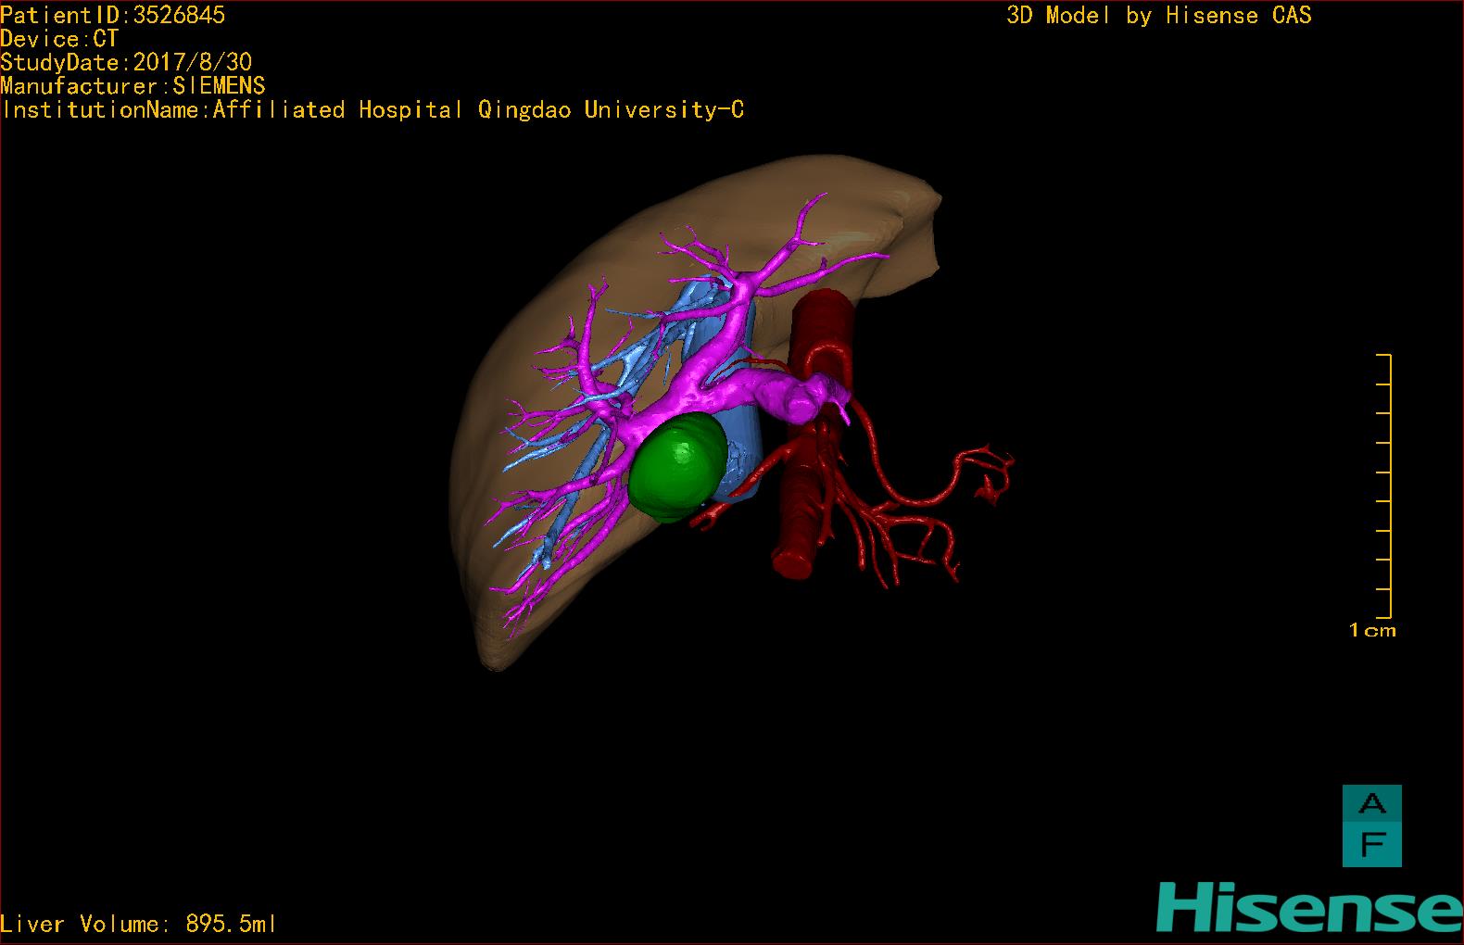1464x945 pixels.
Task: Click the InstitutionName text line
Action: tap(372, 110)
